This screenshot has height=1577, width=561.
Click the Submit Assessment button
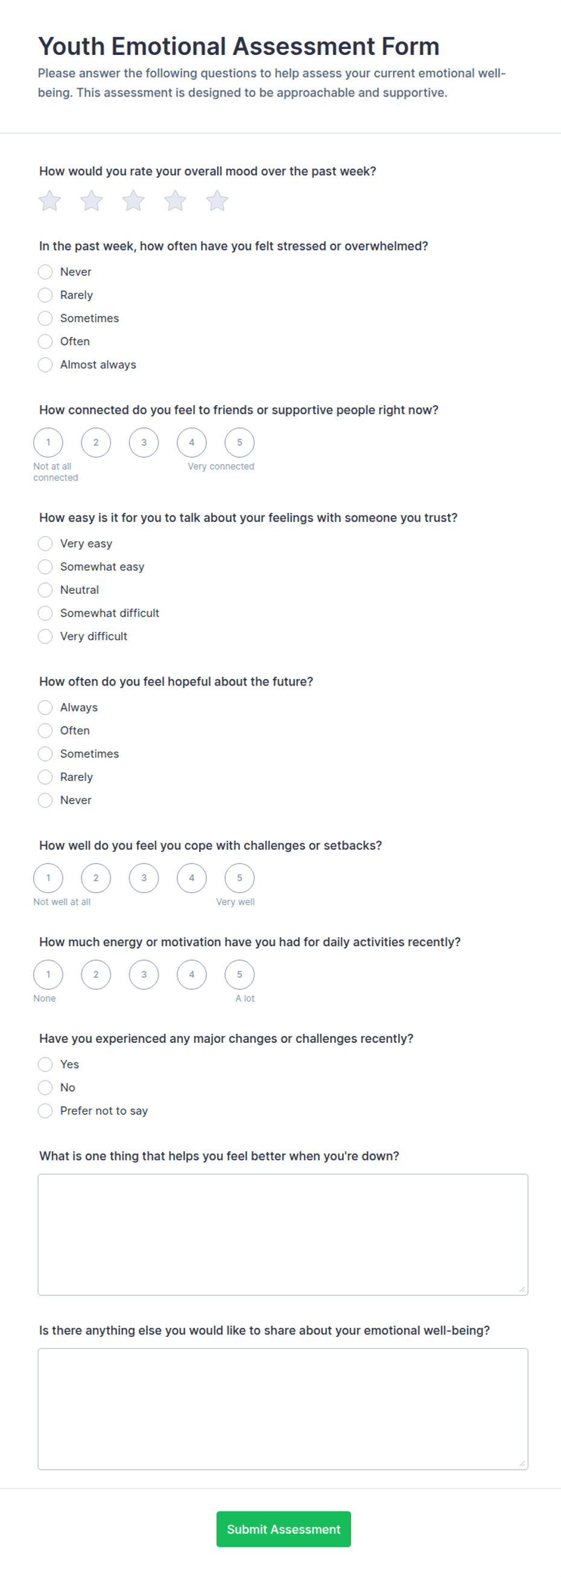tap(284, 1530)
